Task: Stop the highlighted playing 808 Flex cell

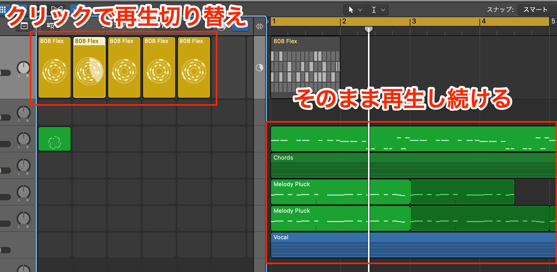Action: coord(89,68)
